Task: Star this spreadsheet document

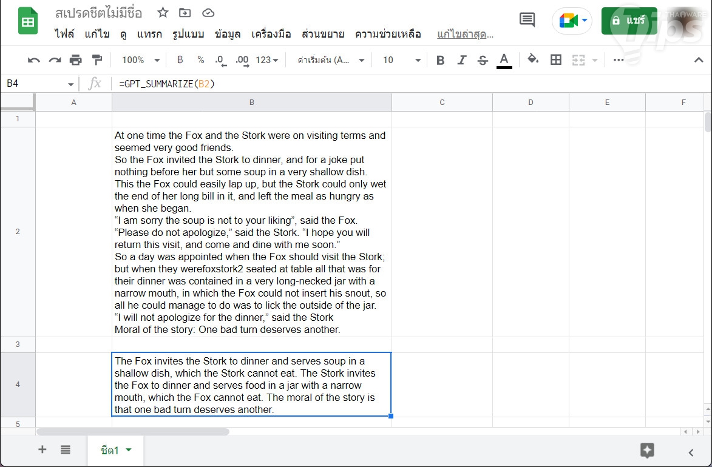Action: coord(163,13)
